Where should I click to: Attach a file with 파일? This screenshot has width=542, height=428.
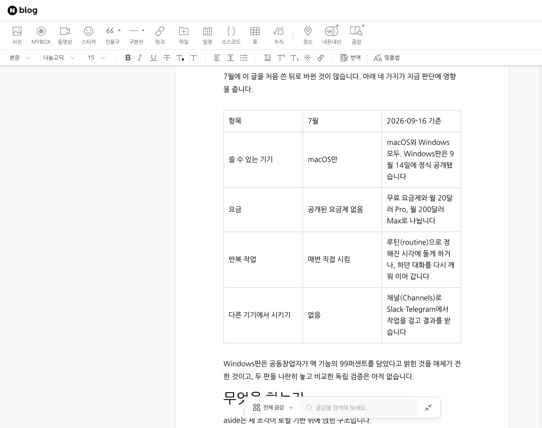184,35
